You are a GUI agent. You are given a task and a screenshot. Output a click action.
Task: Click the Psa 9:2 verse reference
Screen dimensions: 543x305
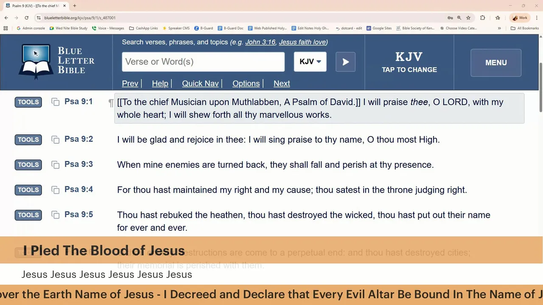pyautogui.click(x=78, y=139)
